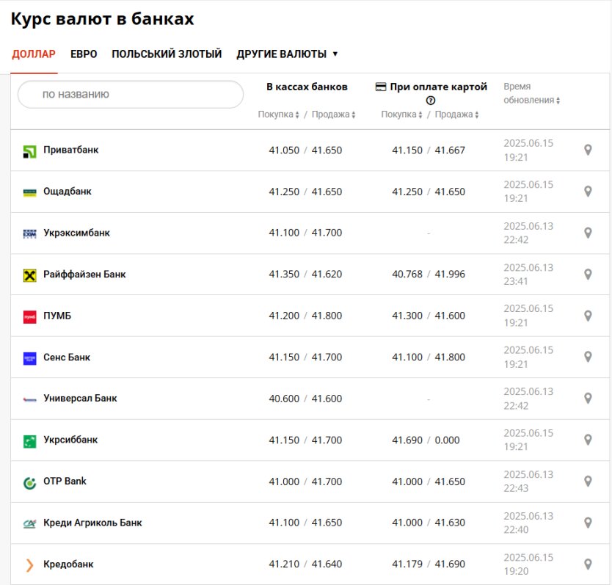Click the Укрсиббанк green logo icon
Viewport: 612px width, 585px height.
29,441
